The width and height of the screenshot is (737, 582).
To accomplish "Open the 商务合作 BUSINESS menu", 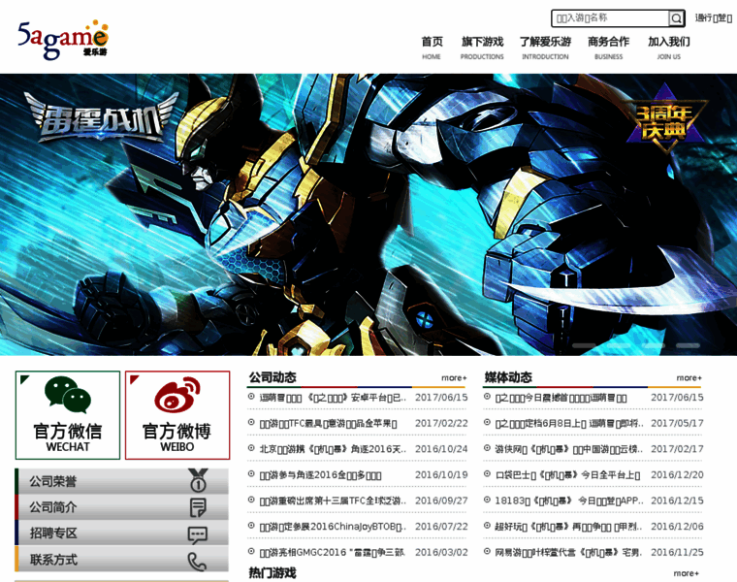I will point(608,48).
